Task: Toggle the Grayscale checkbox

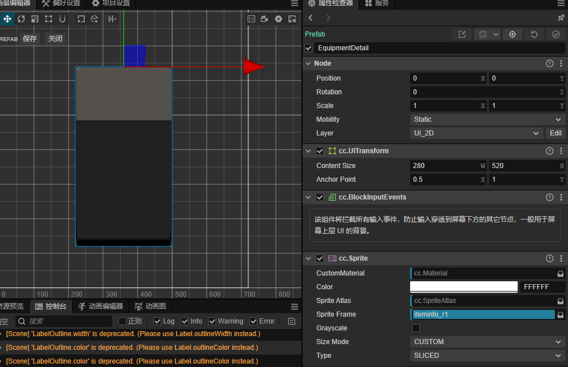Action: [x=416, y=328]
